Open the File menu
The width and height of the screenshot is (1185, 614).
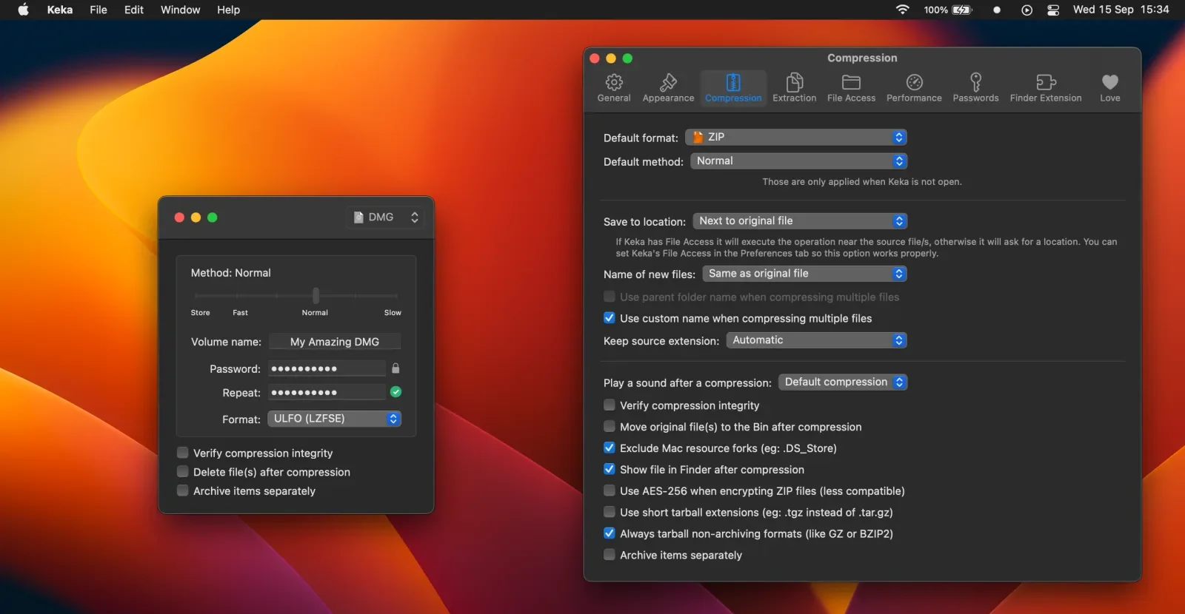click(99, 10)
